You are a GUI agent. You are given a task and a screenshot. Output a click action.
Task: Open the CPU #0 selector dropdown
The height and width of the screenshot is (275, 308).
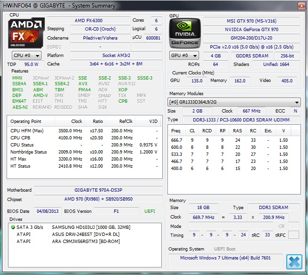(26, 56)
